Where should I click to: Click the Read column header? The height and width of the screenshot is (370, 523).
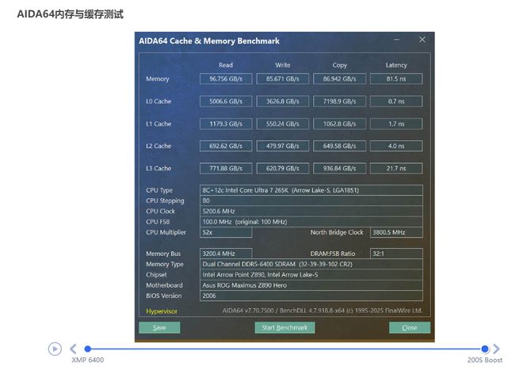click(x=226, y=65)
